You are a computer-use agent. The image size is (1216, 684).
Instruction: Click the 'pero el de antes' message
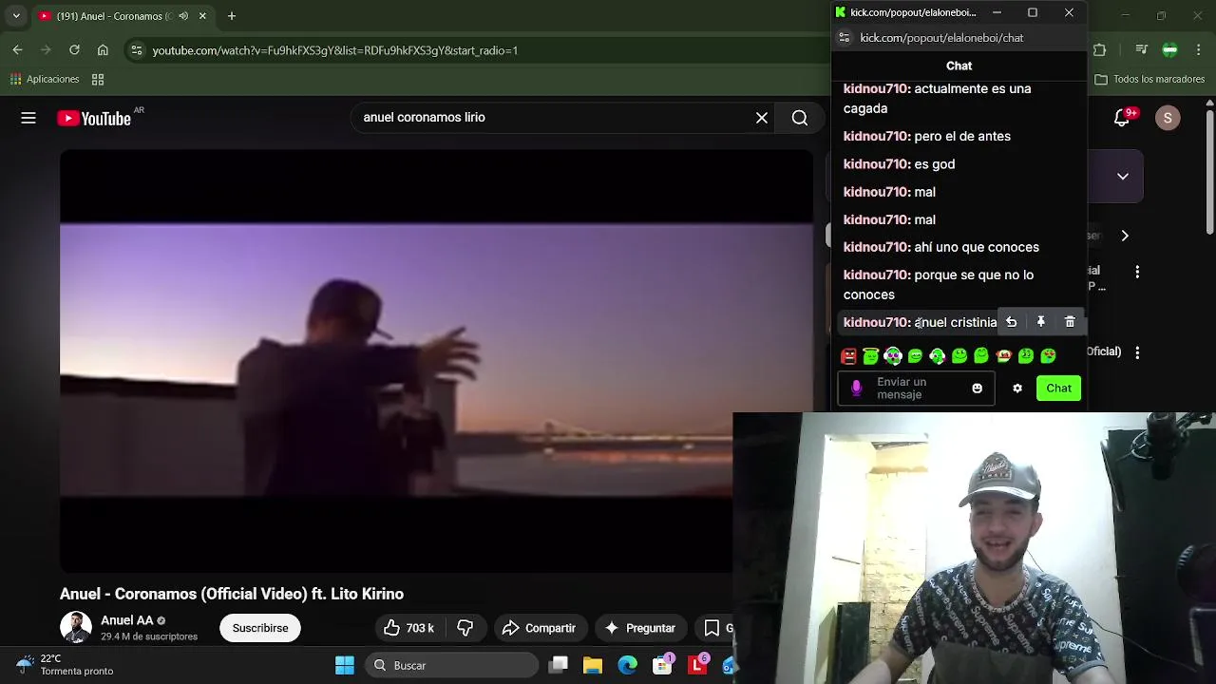962,137
